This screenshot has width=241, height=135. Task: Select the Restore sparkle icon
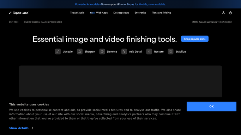pyautogui.click(x=149, y=52)
